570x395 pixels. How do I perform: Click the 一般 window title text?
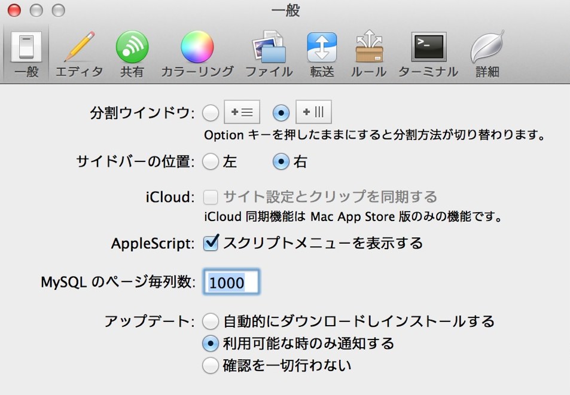click(285, 10)
